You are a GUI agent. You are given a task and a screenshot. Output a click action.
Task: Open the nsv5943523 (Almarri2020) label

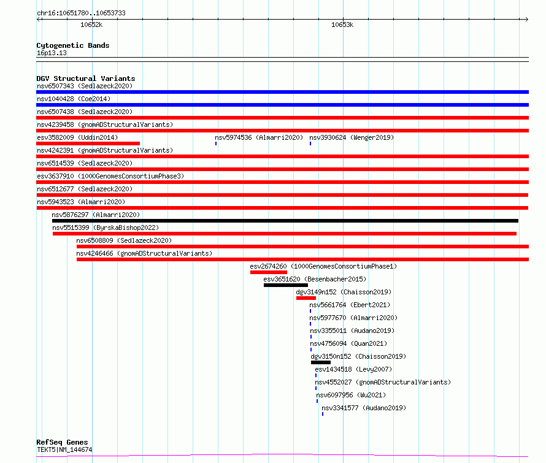[81, 202]
